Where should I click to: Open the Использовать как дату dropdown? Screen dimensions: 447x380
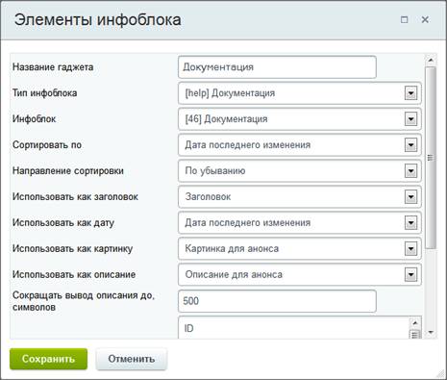[x=300, y=223]
